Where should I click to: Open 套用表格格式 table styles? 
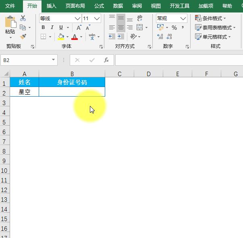[x=215, y=27]
